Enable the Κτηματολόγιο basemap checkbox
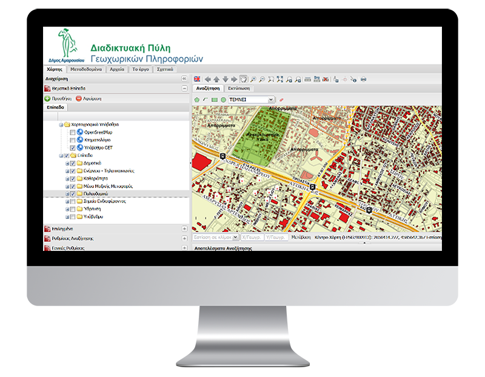The height and width of the screenshot is (377, 485). coord(72,140)
